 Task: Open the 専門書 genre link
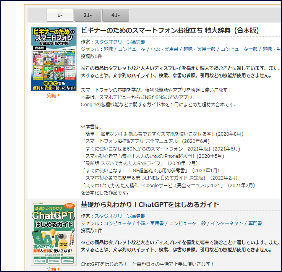(255, 223)
